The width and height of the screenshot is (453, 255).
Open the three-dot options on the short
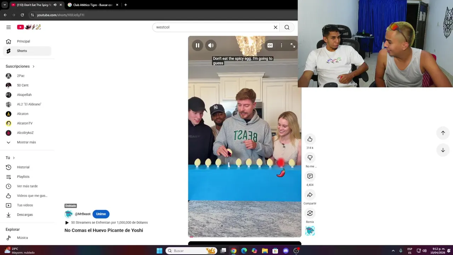click(281, 45)
